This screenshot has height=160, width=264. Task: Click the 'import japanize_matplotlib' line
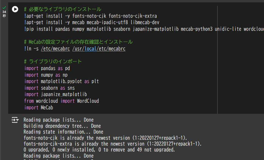click(x=55, y=94)
